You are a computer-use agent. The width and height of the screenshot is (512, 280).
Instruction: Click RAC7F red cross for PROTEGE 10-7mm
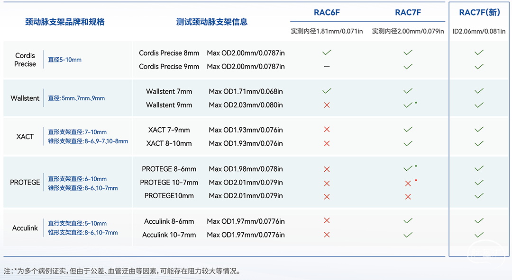point(408,184)
